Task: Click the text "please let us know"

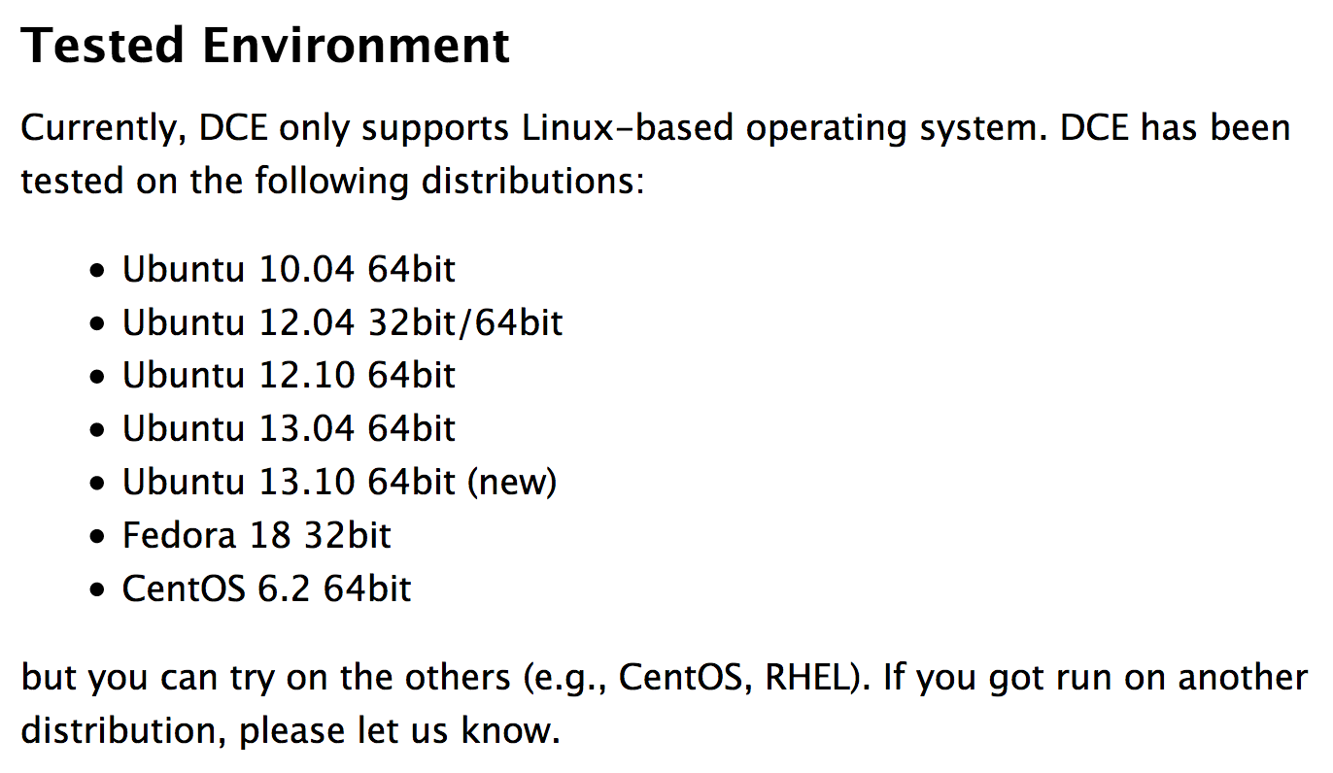Action: [x=398, y=730]
